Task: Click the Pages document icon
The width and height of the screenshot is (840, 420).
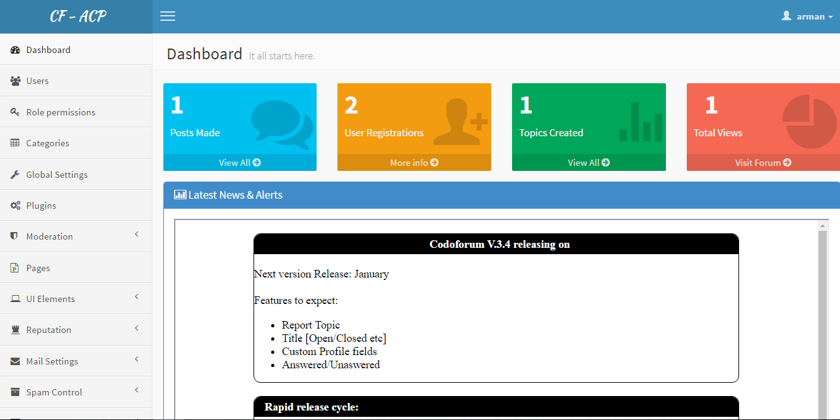Action: [15, 268]
